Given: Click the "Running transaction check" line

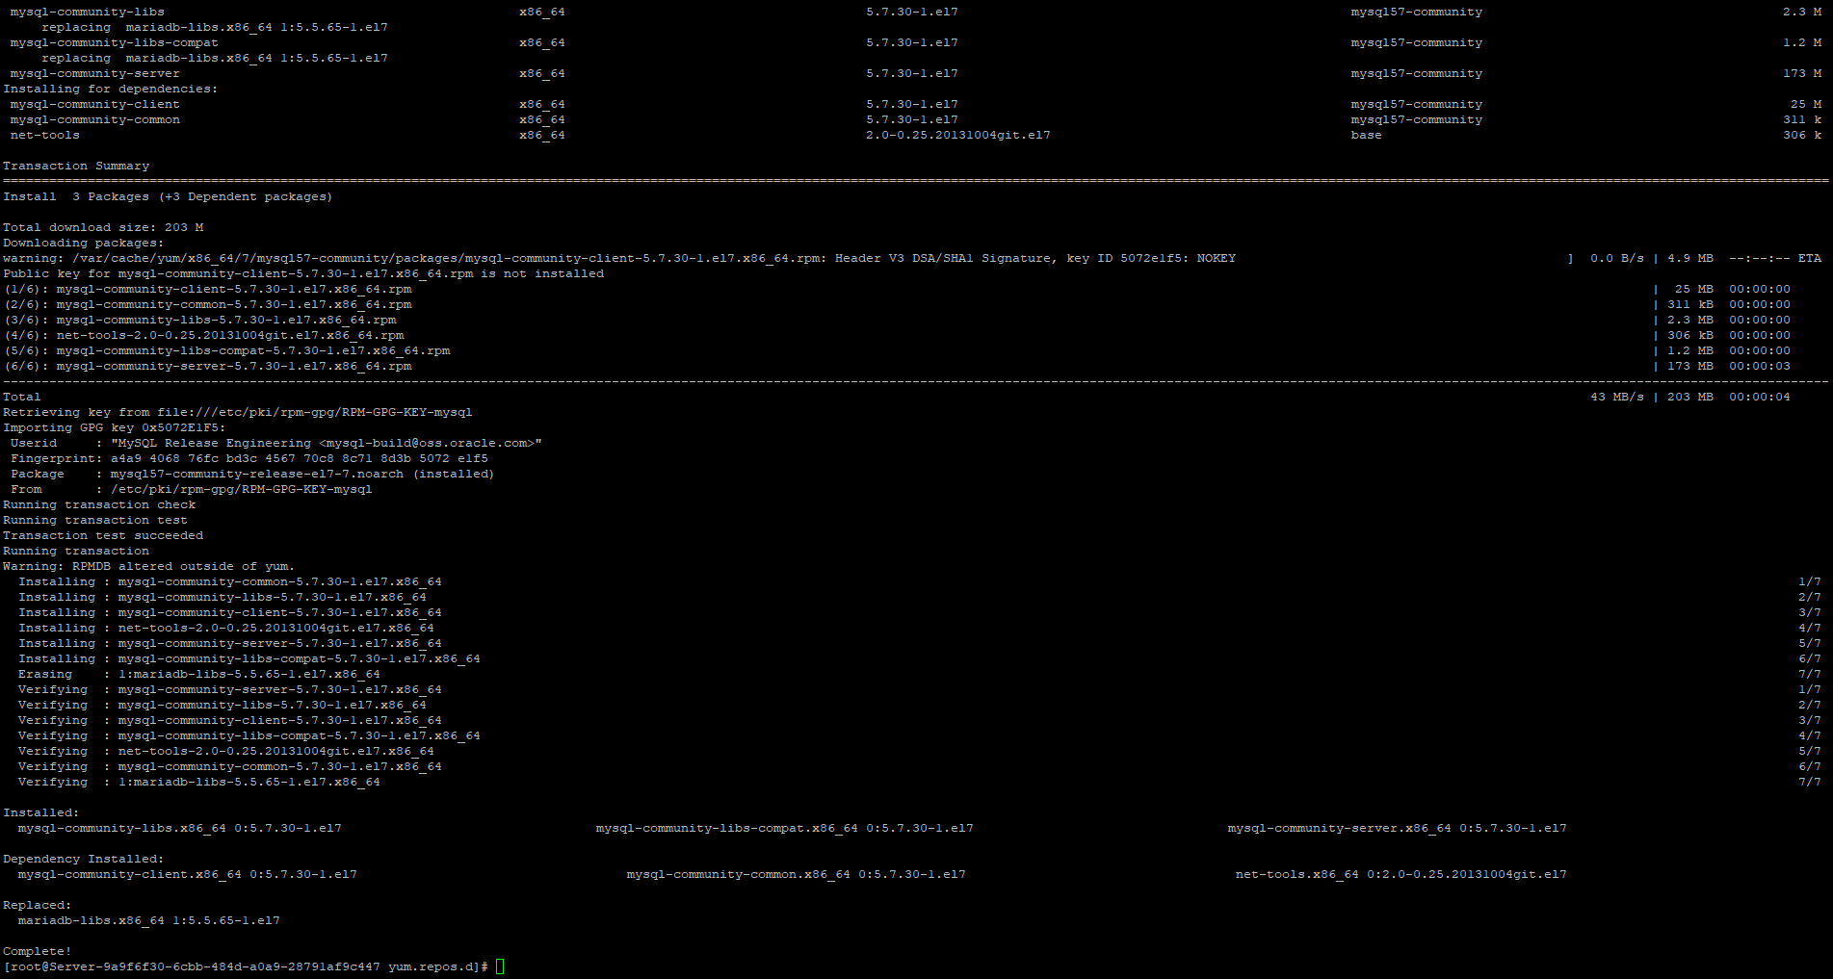Looking at the screenshot, I should tap(99, 504).
